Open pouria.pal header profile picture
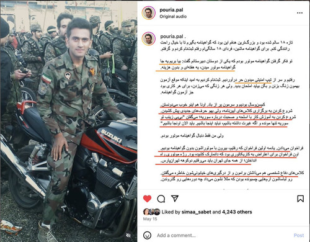The width and height of the screenshot is (310, 242). point(149,13)
